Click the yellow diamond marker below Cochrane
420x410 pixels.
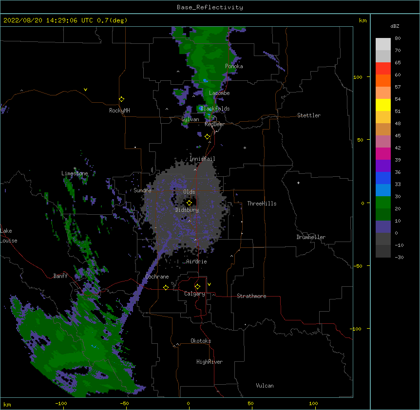click(x=166, y=287)
